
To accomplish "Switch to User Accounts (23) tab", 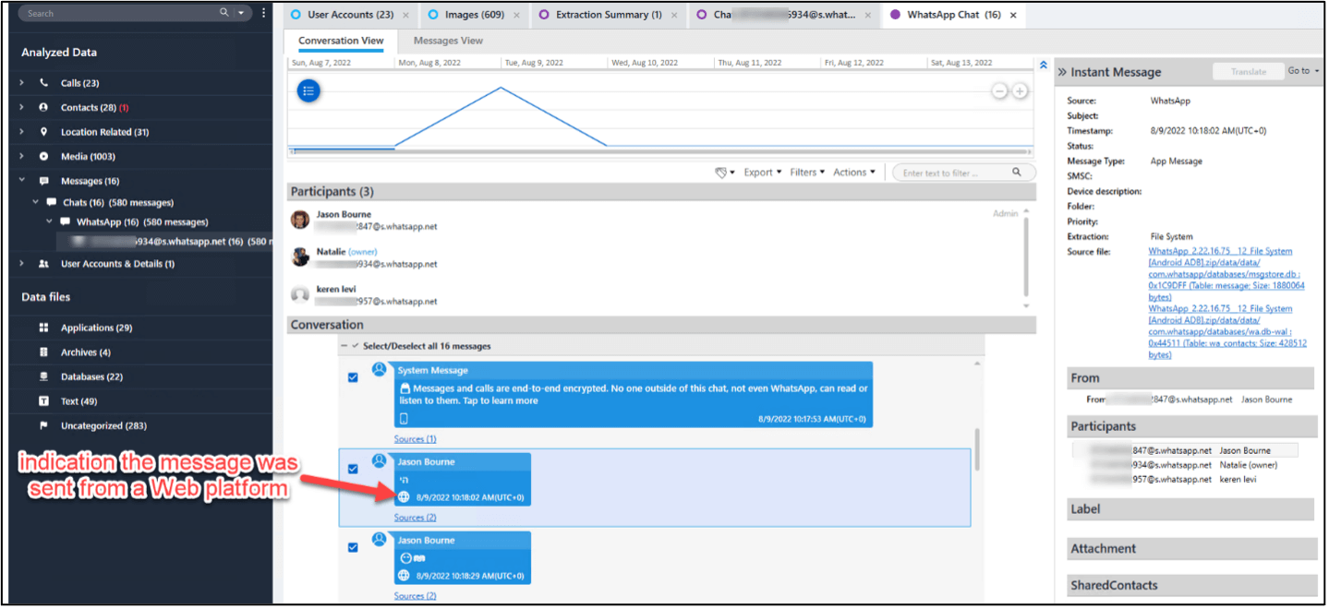I will pos(350,15).
